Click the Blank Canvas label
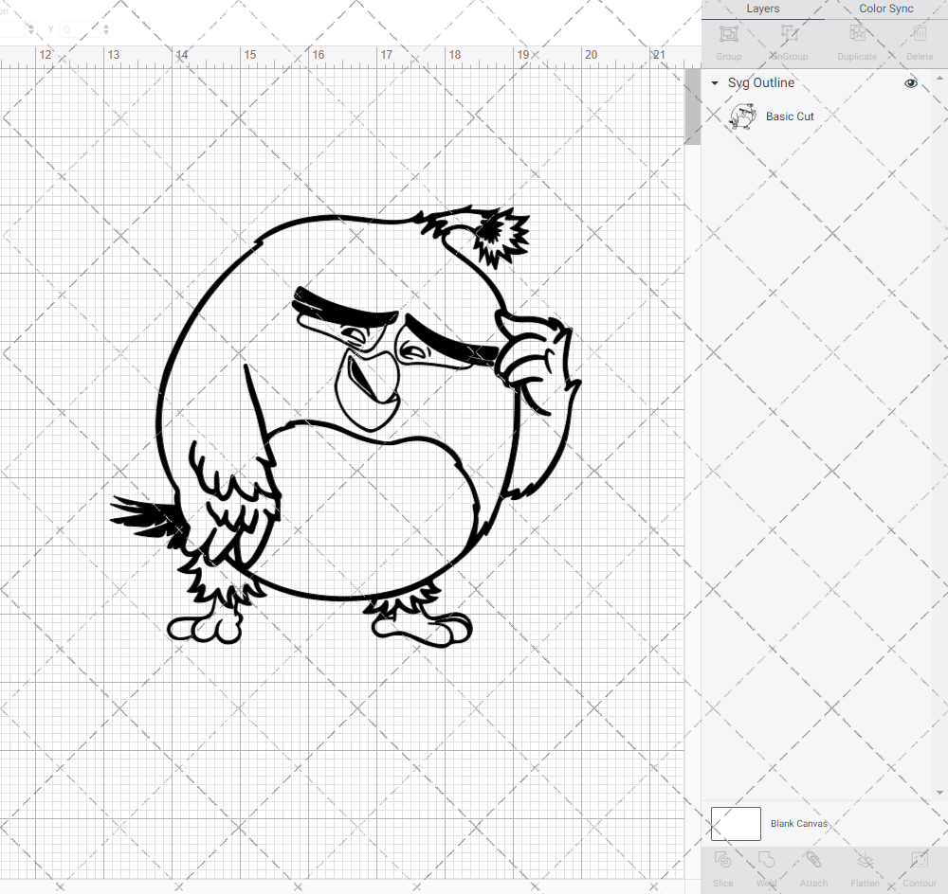948x894 pixels. [799, 824]
